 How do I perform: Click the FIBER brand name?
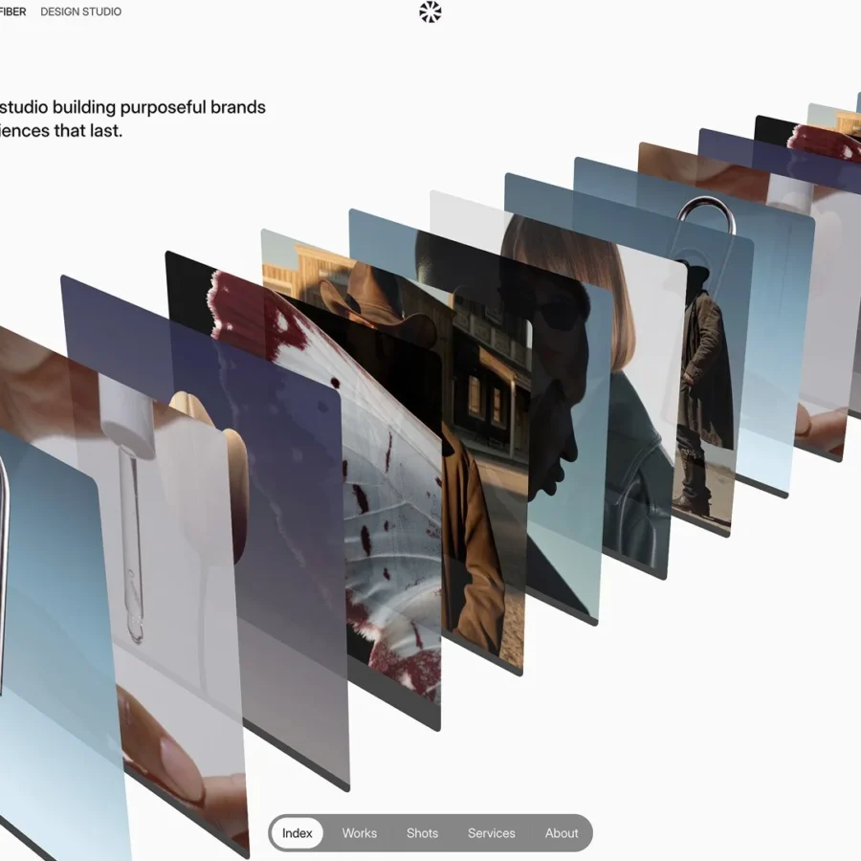click(12, 11)
